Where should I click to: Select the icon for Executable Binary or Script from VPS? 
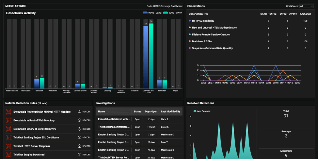coord(9,129)
